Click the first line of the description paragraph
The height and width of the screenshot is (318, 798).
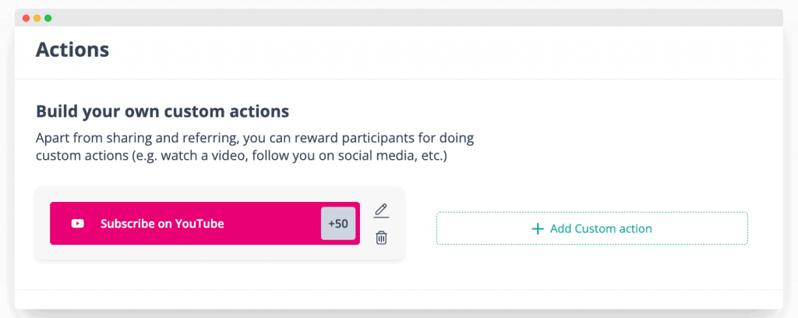pos(255,139)
